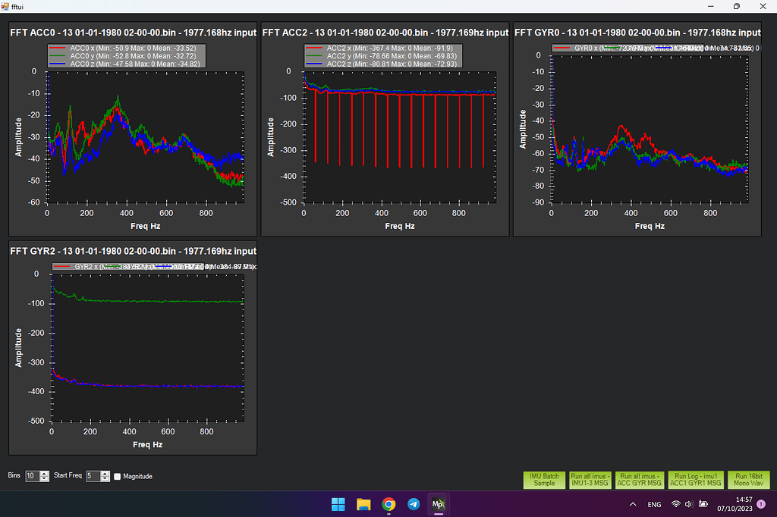
Task: Open the Windows Start menu
Action: coord(338,503)
